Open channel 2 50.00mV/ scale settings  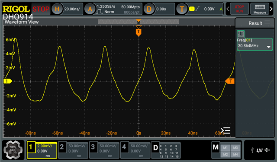[x=77, y=146]
